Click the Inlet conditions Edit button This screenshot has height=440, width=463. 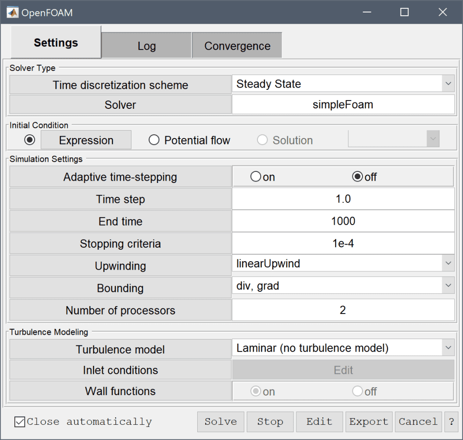point(343,370)
